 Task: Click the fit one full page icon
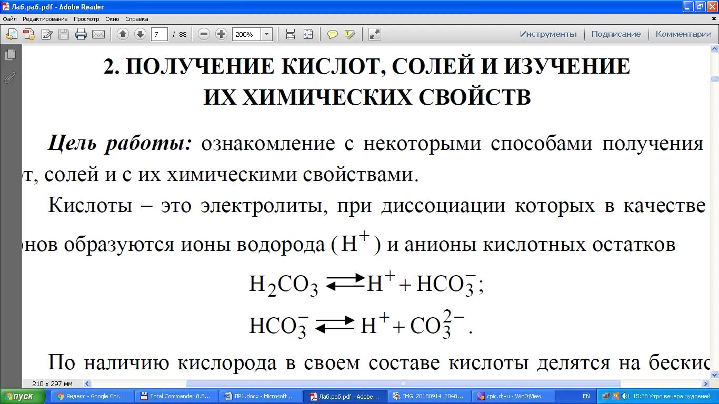308,35
